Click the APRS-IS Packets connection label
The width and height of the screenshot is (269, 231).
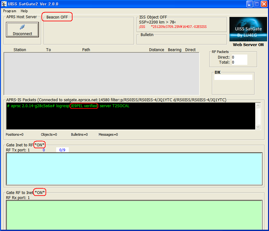pyautogui.click(x=116, y=100)
